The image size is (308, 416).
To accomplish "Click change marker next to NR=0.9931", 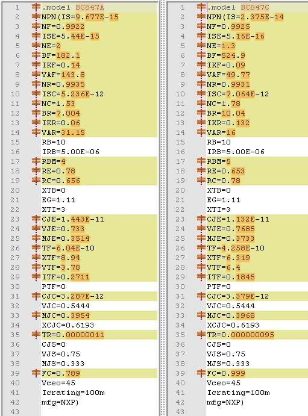I will pyautogui.click(x=201, y=84).
